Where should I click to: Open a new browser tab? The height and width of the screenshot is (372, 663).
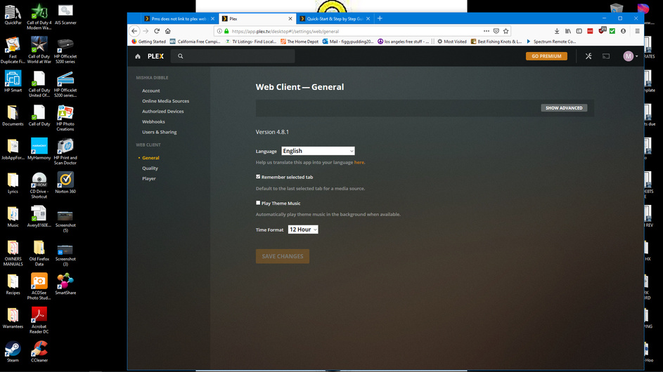[x=380, y=18]
